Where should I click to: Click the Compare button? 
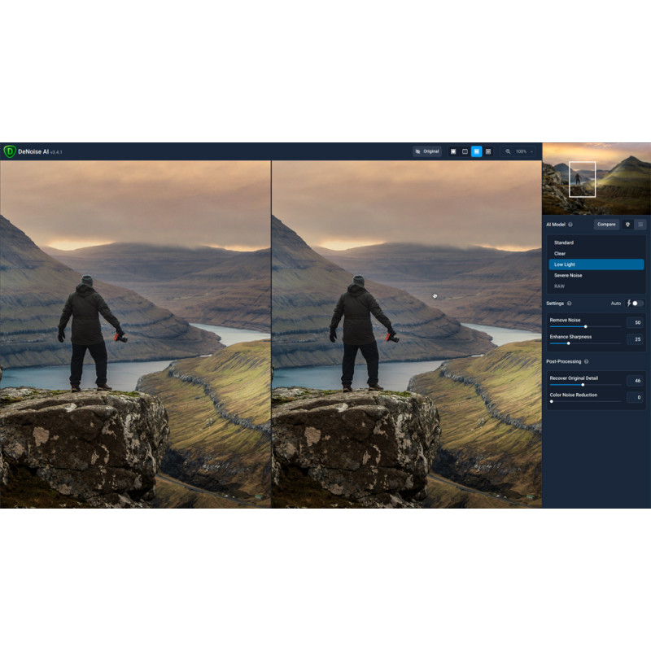[x=606, y=224]
